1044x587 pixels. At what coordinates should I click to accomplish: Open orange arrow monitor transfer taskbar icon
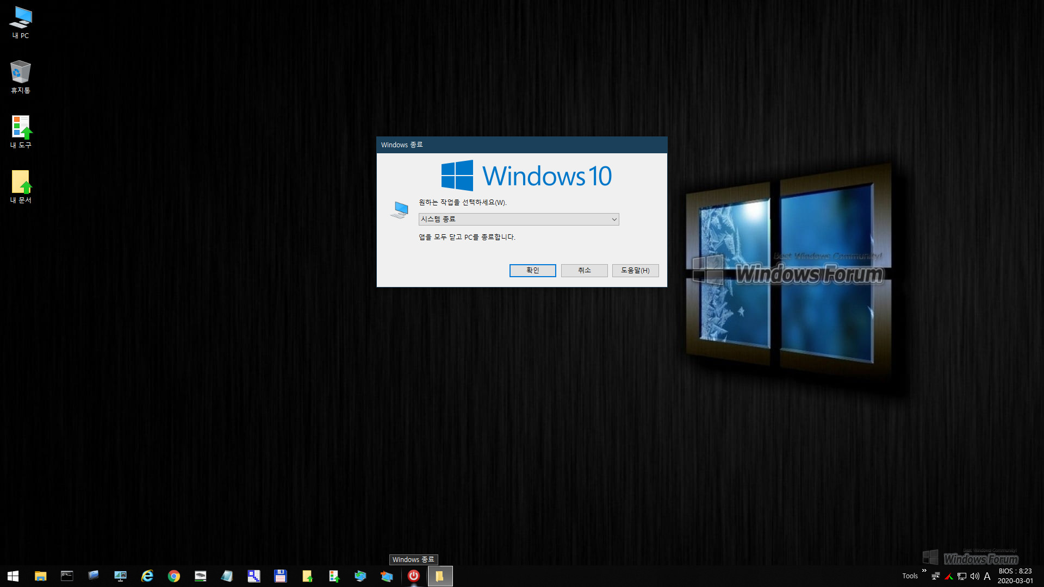[x=387, y=576]
